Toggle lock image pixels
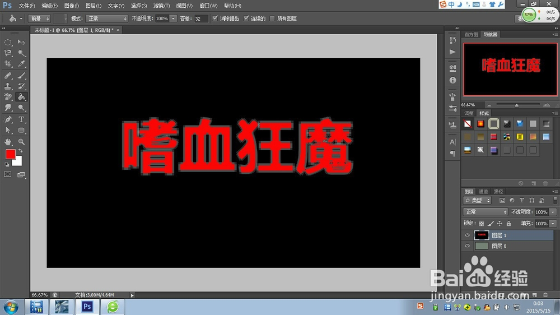This screenshot has width=560, height=315. [x=491, y=224]
